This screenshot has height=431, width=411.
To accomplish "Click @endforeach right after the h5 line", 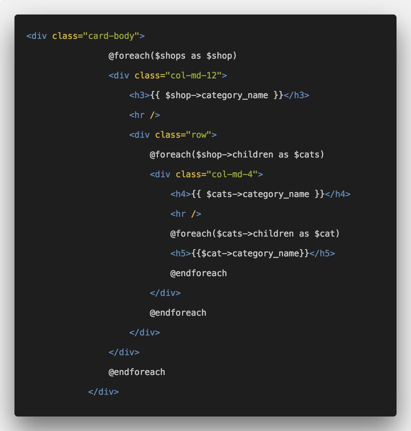I will (199, 273).
